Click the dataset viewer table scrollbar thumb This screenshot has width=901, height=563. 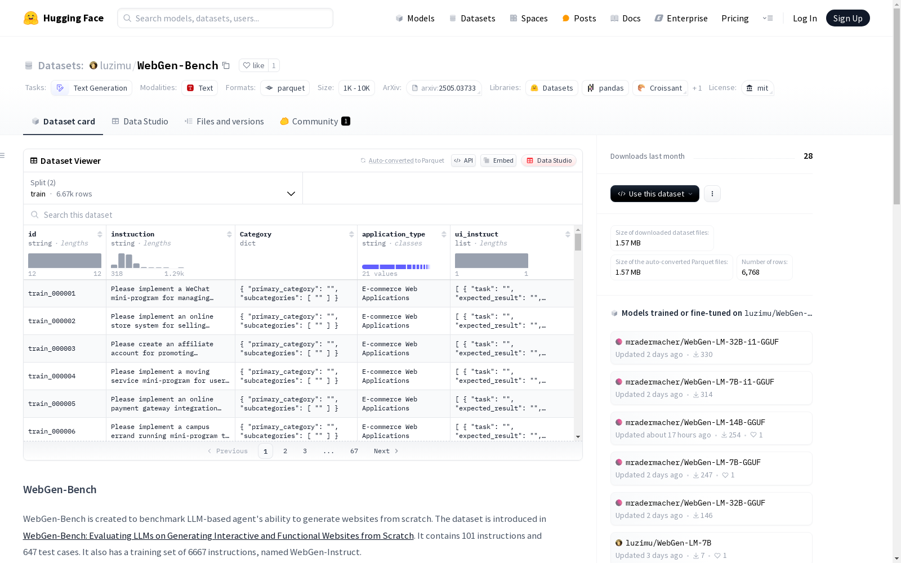(578, 243)
